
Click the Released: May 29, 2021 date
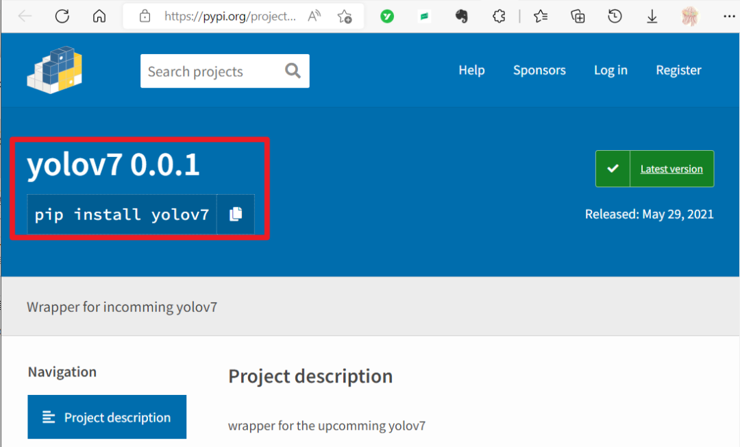tap(649, 215)
